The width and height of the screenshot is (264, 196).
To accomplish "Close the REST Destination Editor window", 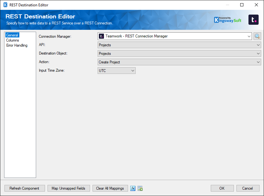I will pos(256,5).
